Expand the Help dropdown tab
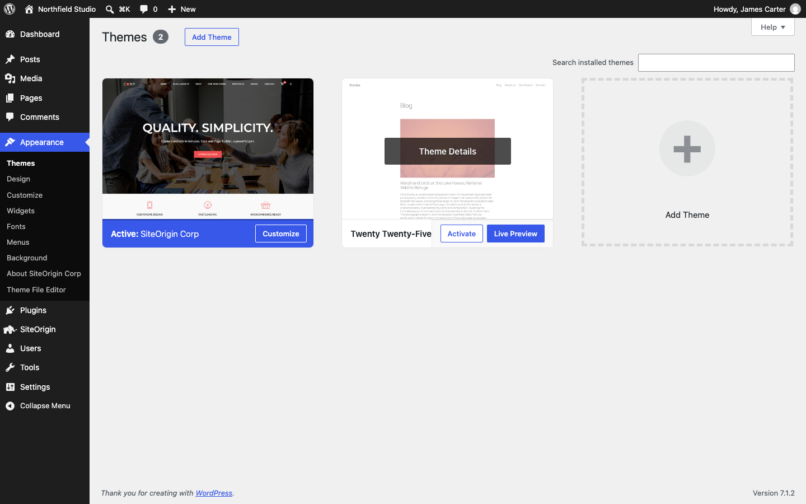 click(773, 27)
